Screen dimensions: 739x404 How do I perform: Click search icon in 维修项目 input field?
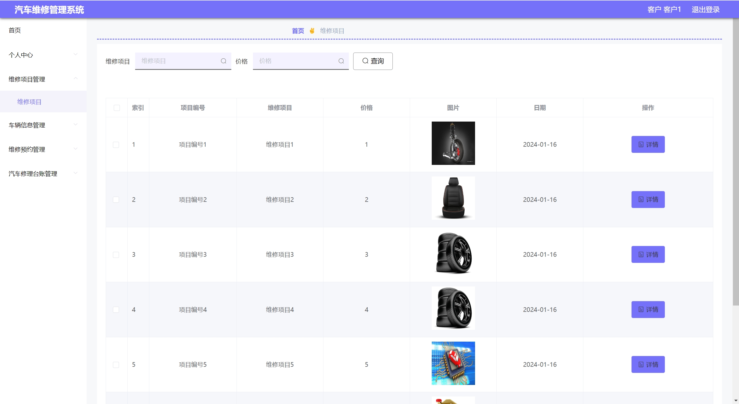(x=223, y=61)
